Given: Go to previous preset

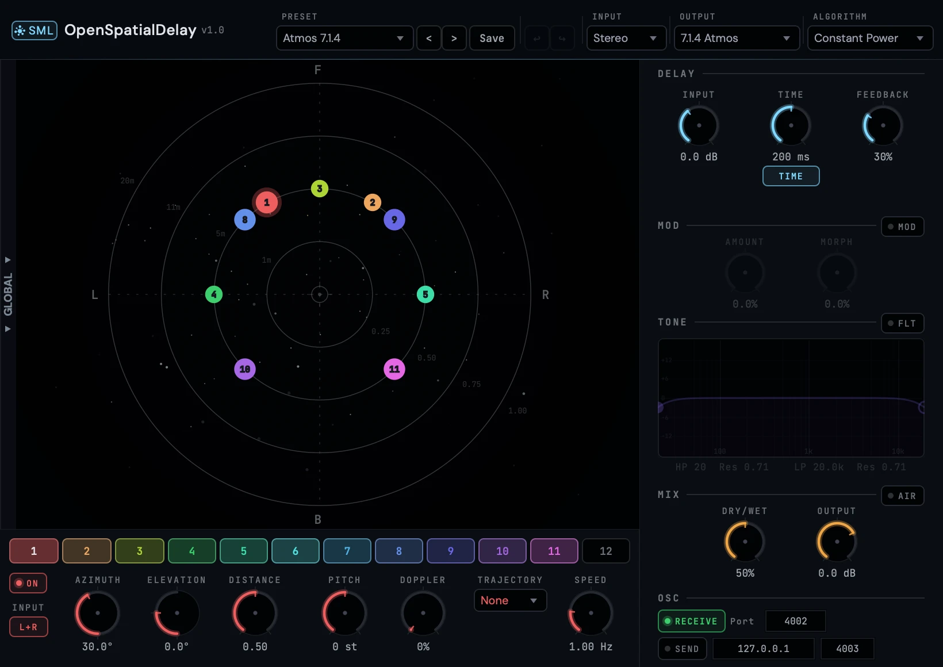Looking at the screenshot, I should [429, 38].
